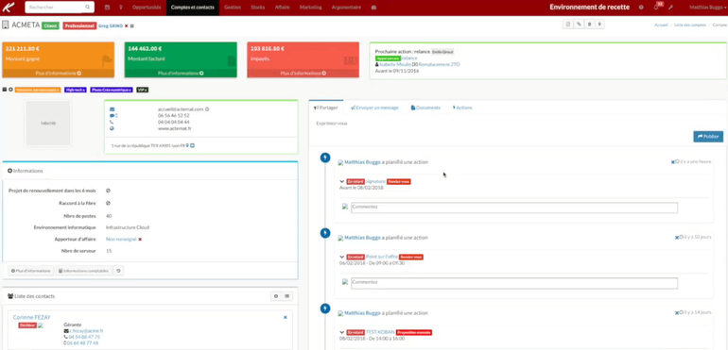Click the Informations comptables button
Image resolution: width=728 pixels, height=350 pixels.
(83, 271)
